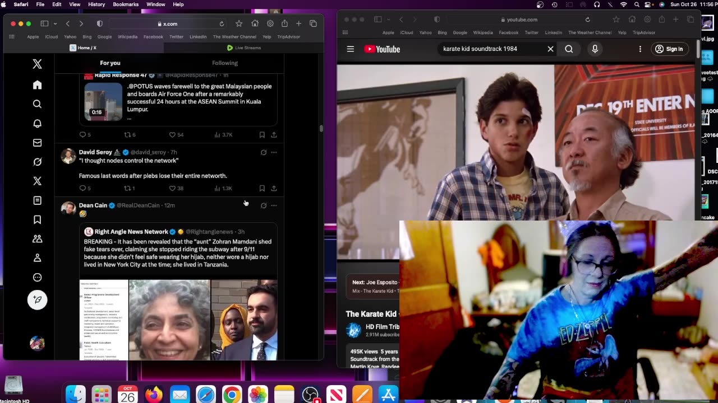Open the Apple menu
Screen dimensions: 718x403
tap(4, 4)
